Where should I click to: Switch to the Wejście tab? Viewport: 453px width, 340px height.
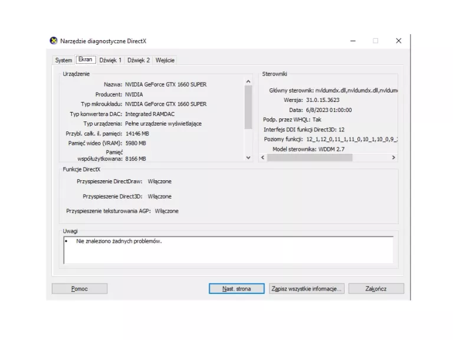tap(165, 60)
